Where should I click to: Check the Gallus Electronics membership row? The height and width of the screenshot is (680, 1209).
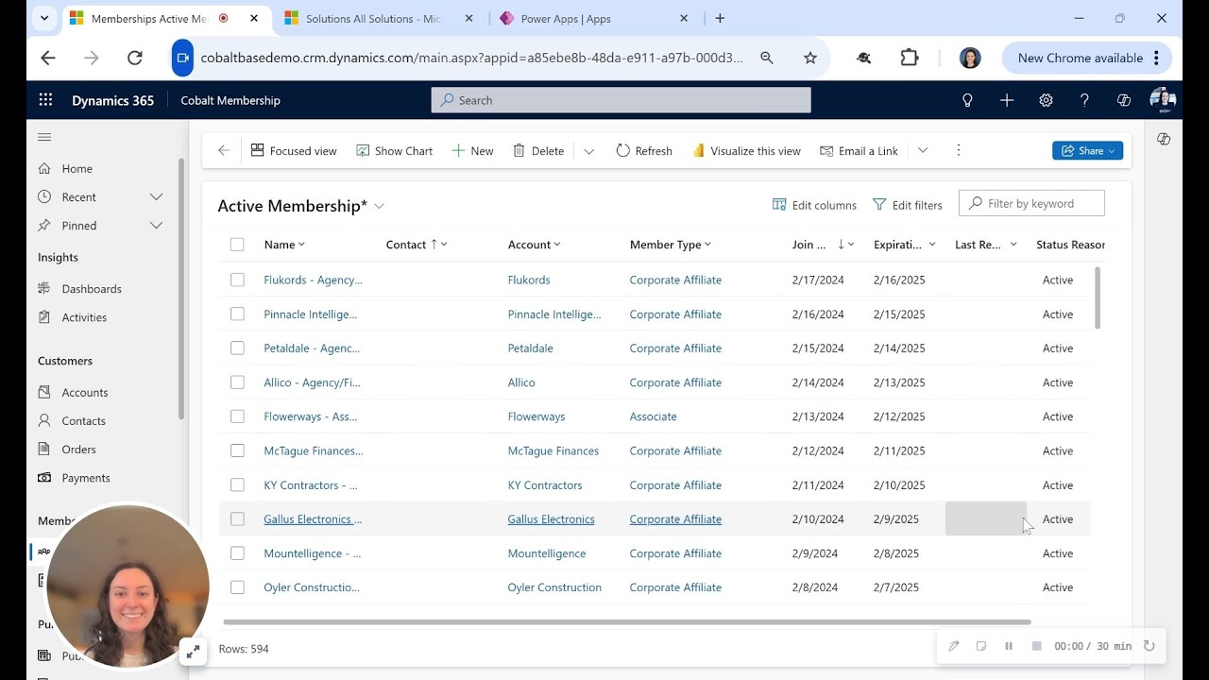[x=237, y=518]
